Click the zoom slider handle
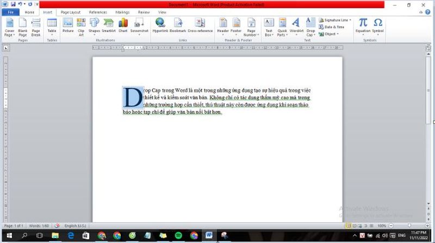The width and height of the screenshot is (435, 243). point(409,226)
